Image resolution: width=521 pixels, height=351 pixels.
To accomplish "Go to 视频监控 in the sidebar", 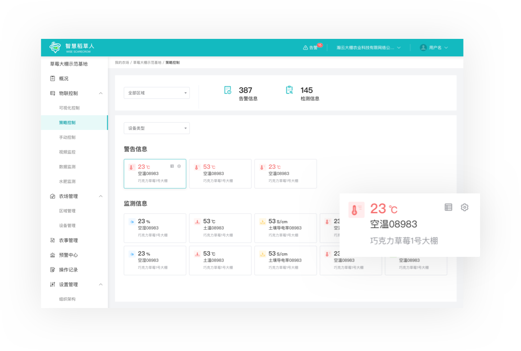I will click(x=67, y=152).
